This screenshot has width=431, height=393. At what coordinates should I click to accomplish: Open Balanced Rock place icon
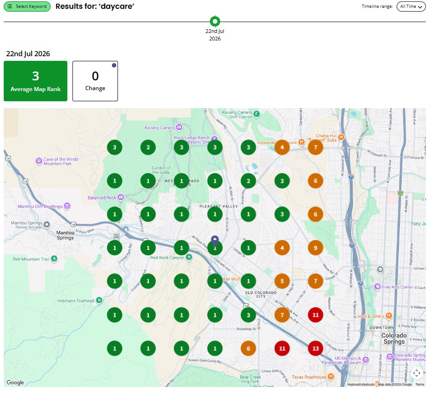click(x=120, y=197)
